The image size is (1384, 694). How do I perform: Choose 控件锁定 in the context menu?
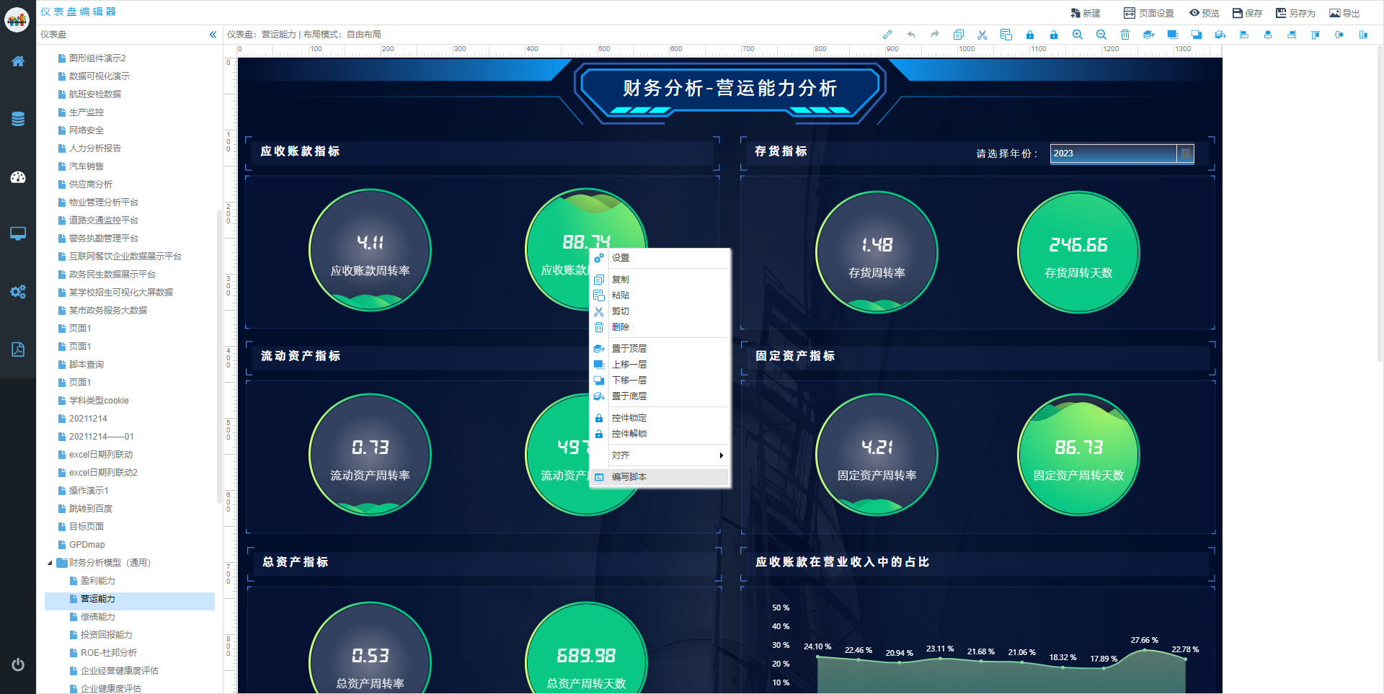(x=660, y=418)
